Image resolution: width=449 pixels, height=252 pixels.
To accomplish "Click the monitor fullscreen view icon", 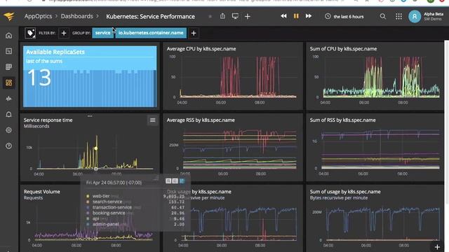I will click(x=235, y=16).
